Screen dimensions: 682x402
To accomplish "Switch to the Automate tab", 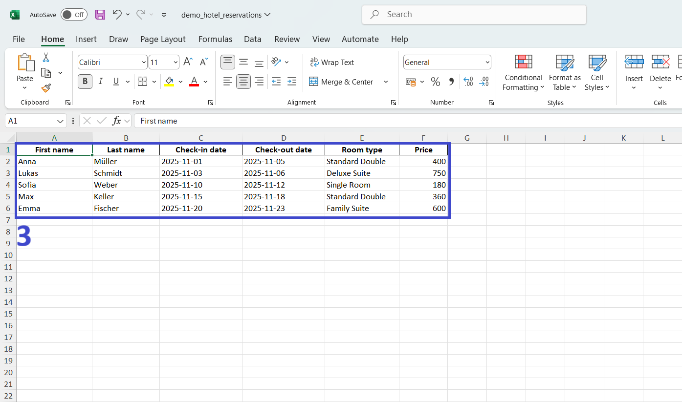I will pyautogui.click(x=360, y=39).
